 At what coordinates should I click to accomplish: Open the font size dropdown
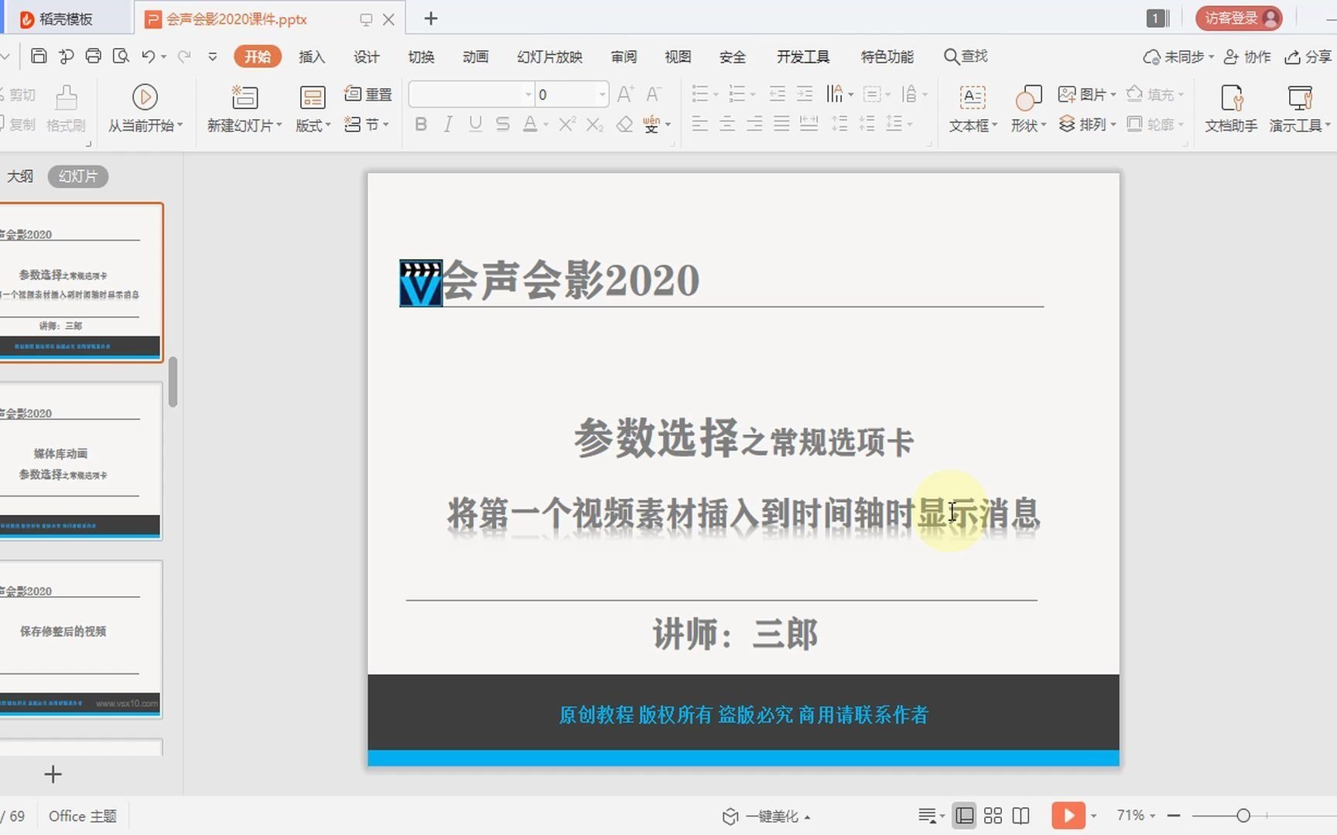click(602, 94)
